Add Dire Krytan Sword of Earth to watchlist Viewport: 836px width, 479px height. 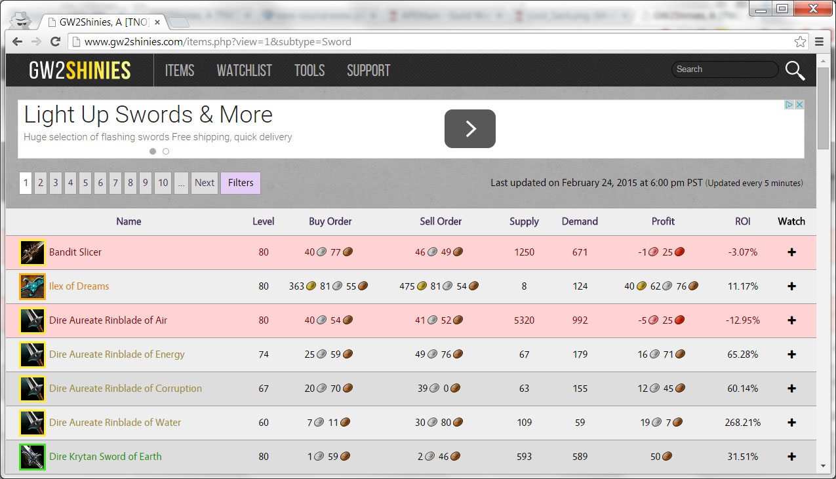tap(791, 457)
